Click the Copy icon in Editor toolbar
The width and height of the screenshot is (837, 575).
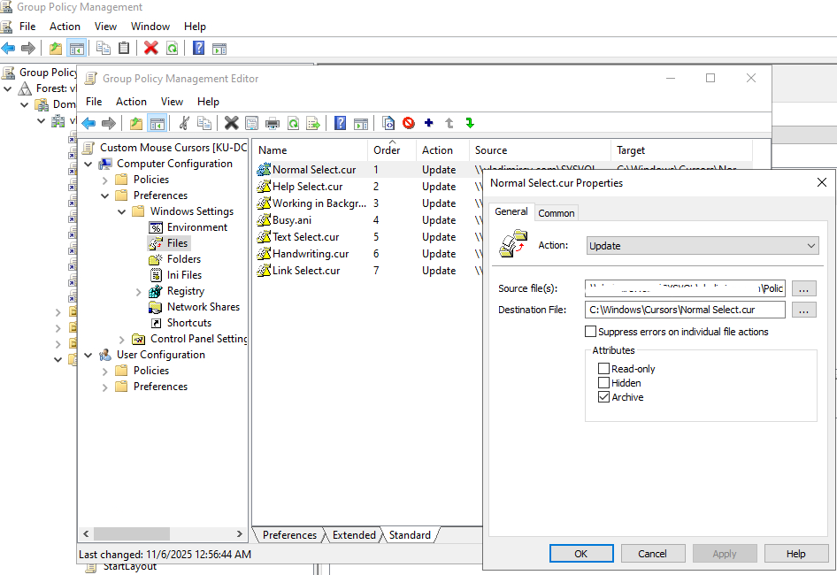point(203,123)
